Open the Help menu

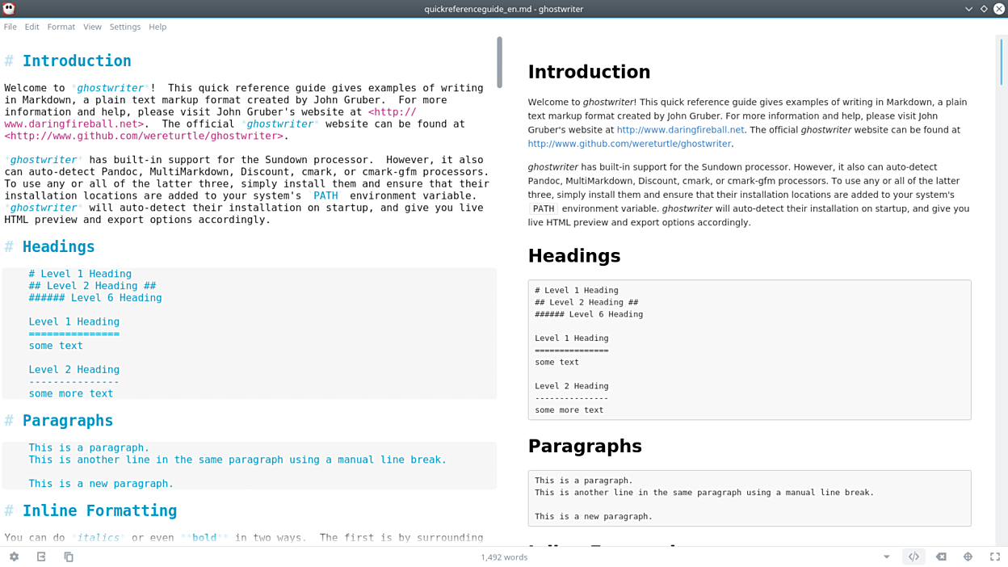[x=157, y=27]
